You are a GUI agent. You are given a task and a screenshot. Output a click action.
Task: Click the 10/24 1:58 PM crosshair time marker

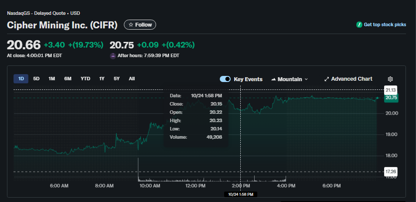[x=241, y=194]
